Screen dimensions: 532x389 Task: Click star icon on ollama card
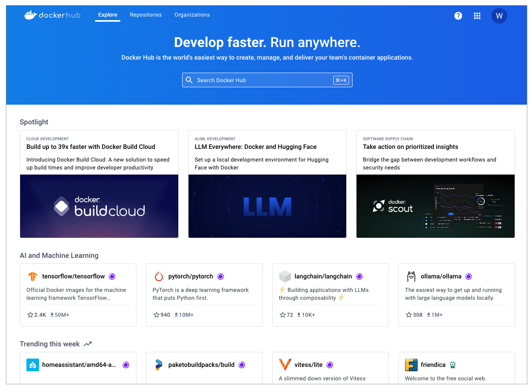409,315
